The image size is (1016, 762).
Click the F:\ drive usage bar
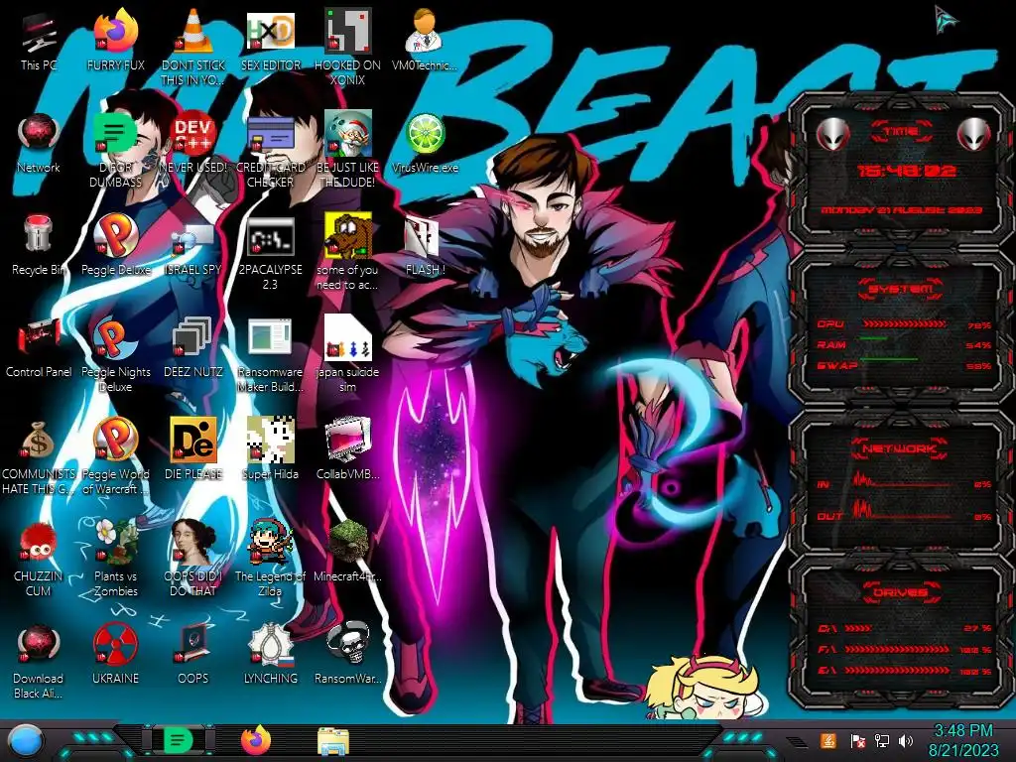[x=897, y=649]
